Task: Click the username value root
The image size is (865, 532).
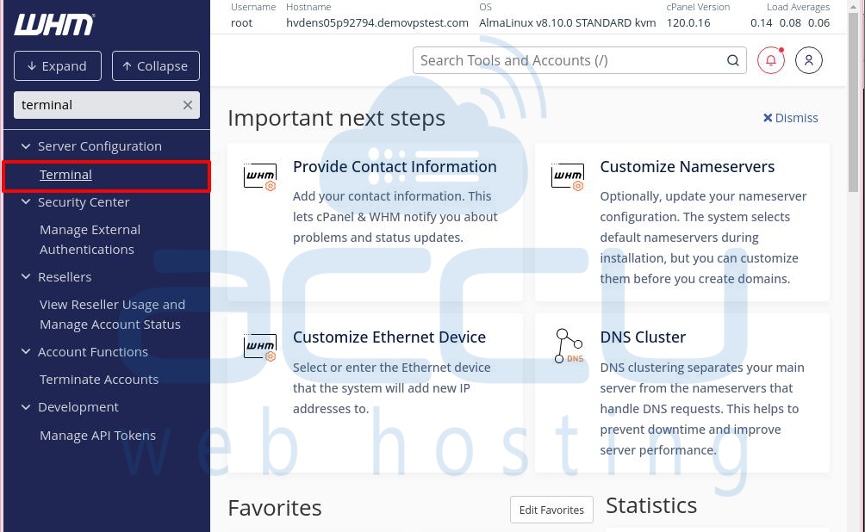Action: coord(241,23)
